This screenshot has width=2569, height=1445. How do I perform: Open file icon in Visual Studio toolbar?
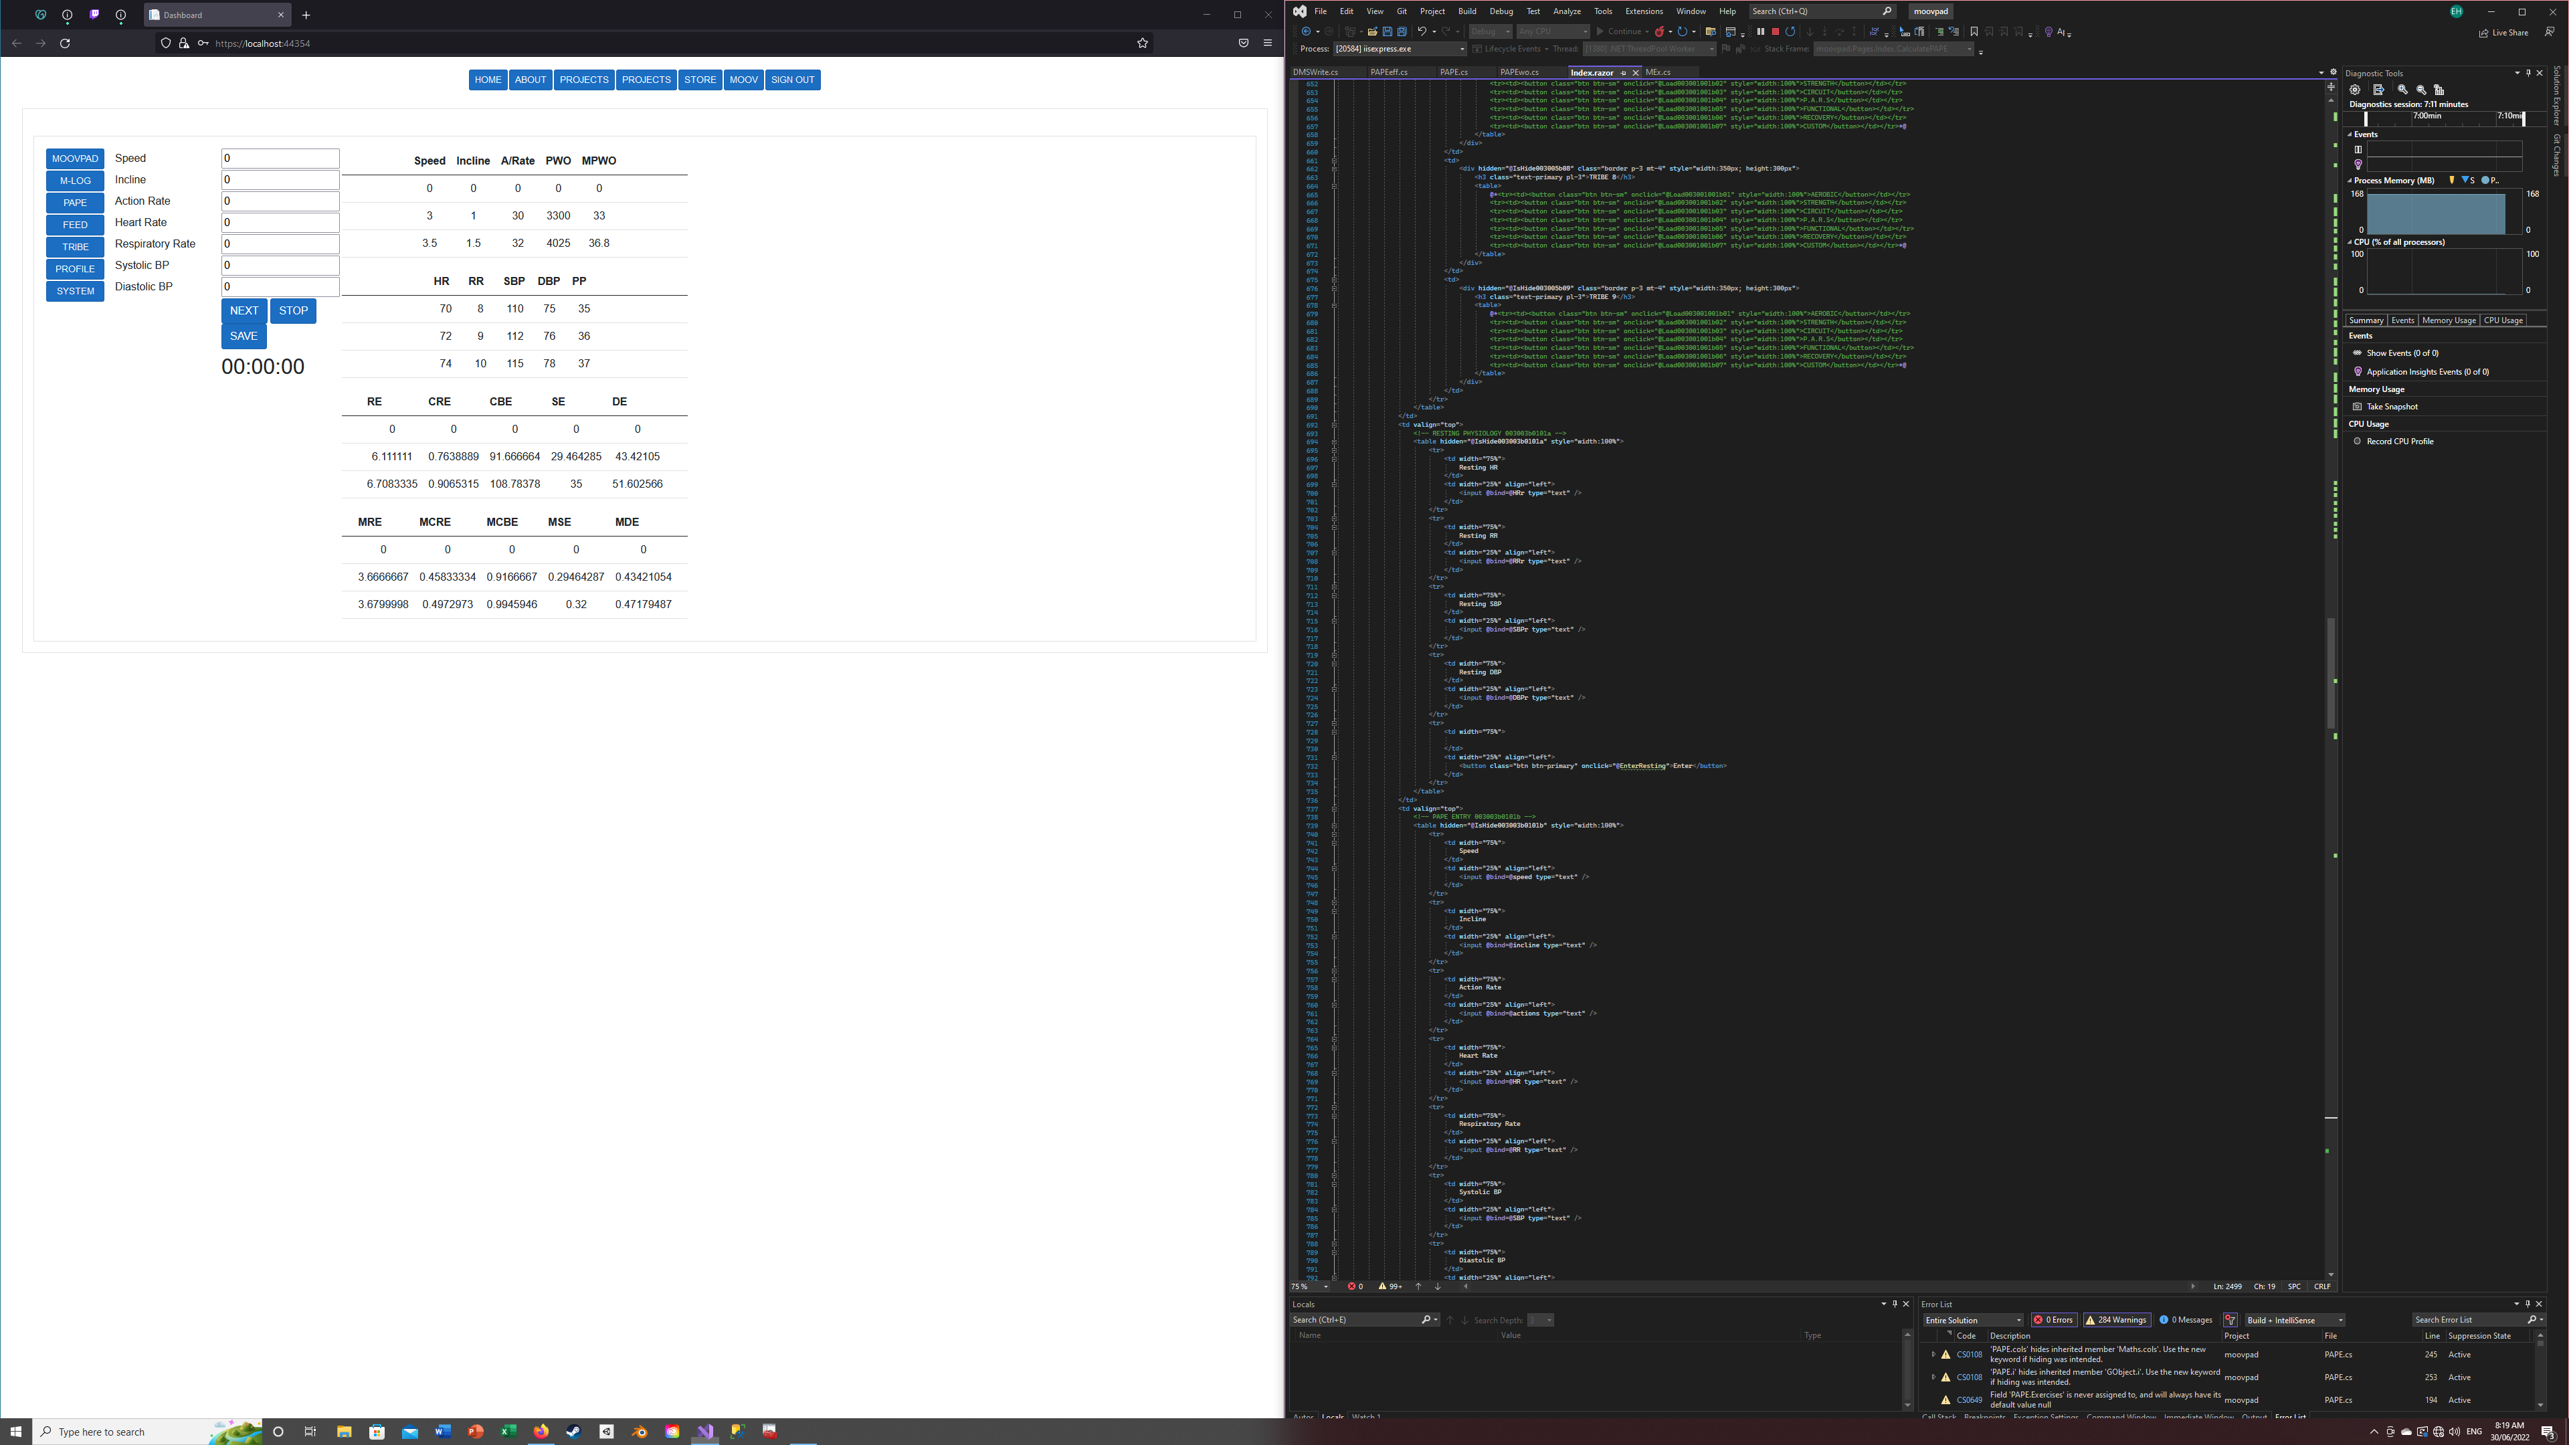(1373, 31)
